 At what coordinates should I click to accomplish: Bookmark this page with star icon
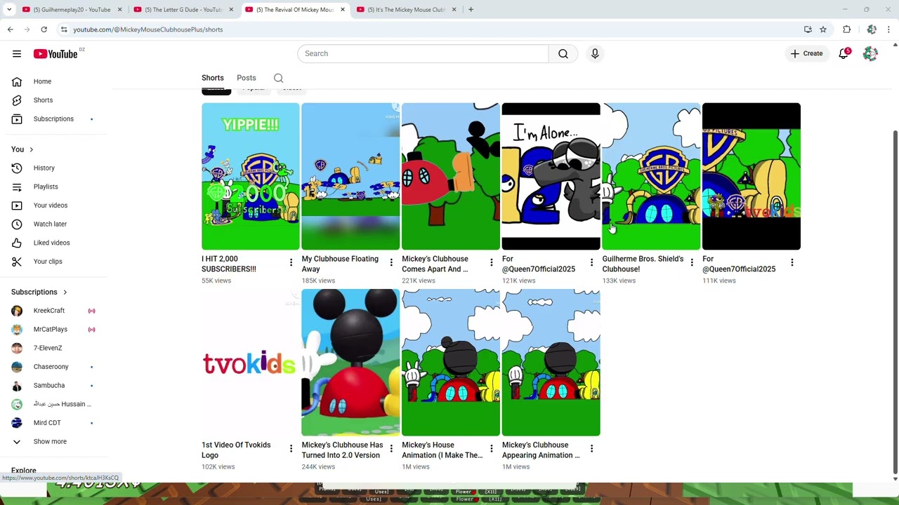point(823,29)
